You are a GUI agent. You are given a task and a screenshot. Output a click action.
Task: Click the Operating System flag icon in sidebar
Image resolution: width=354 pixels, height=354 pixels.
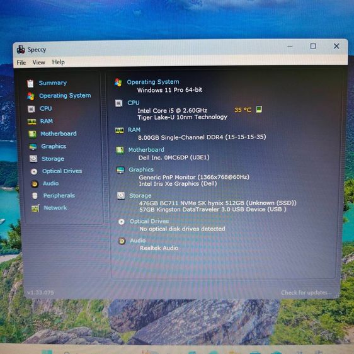(x=31, y=96)
